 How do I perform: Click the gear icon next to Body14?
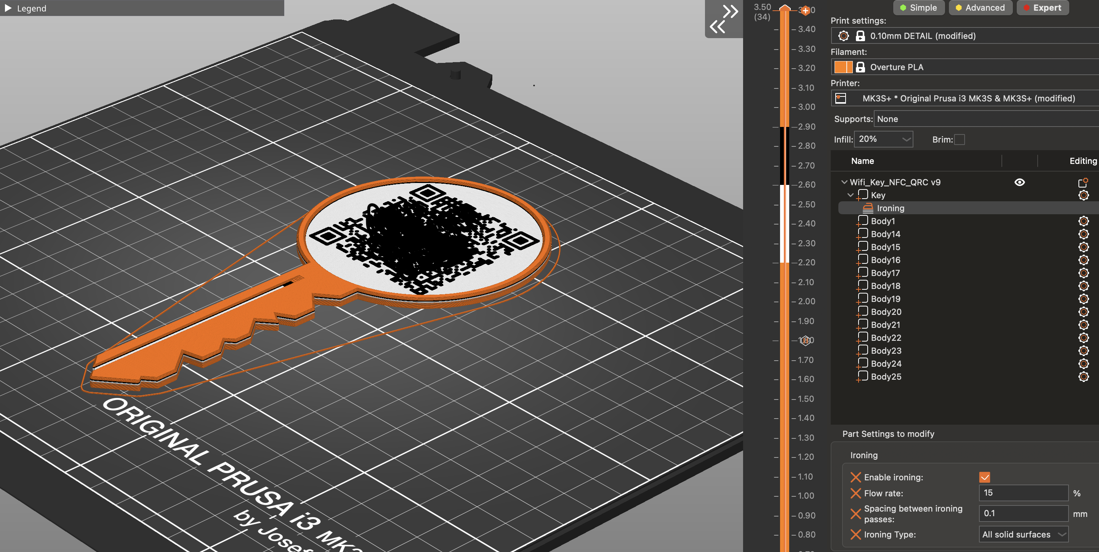coord(1083,234)
